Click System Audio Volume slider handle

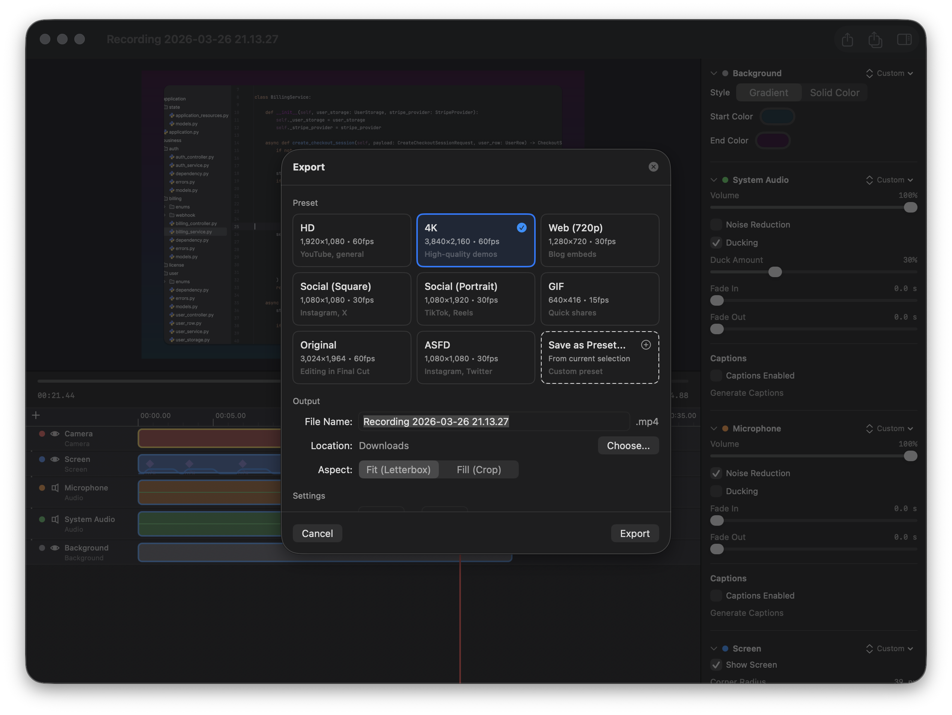[910, 207]
